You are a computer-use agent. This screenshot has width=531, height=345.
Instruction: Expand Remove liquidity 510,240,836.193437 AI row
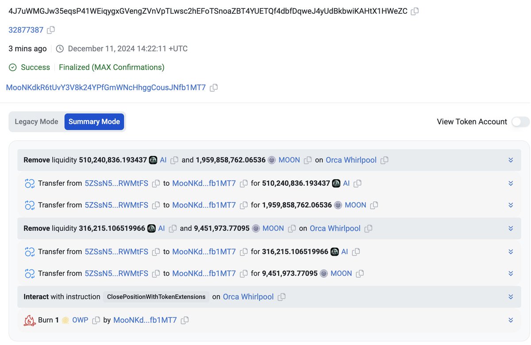[511, 160]
